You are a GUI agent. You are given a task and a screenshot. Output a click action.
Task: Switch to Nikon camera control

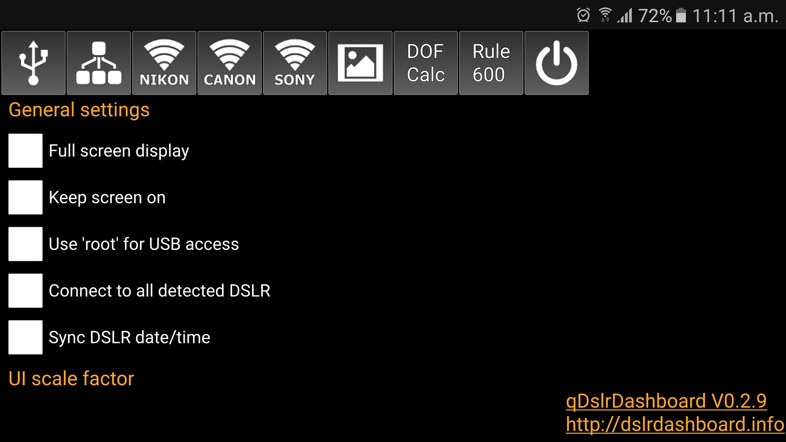[x=164, y=63]
